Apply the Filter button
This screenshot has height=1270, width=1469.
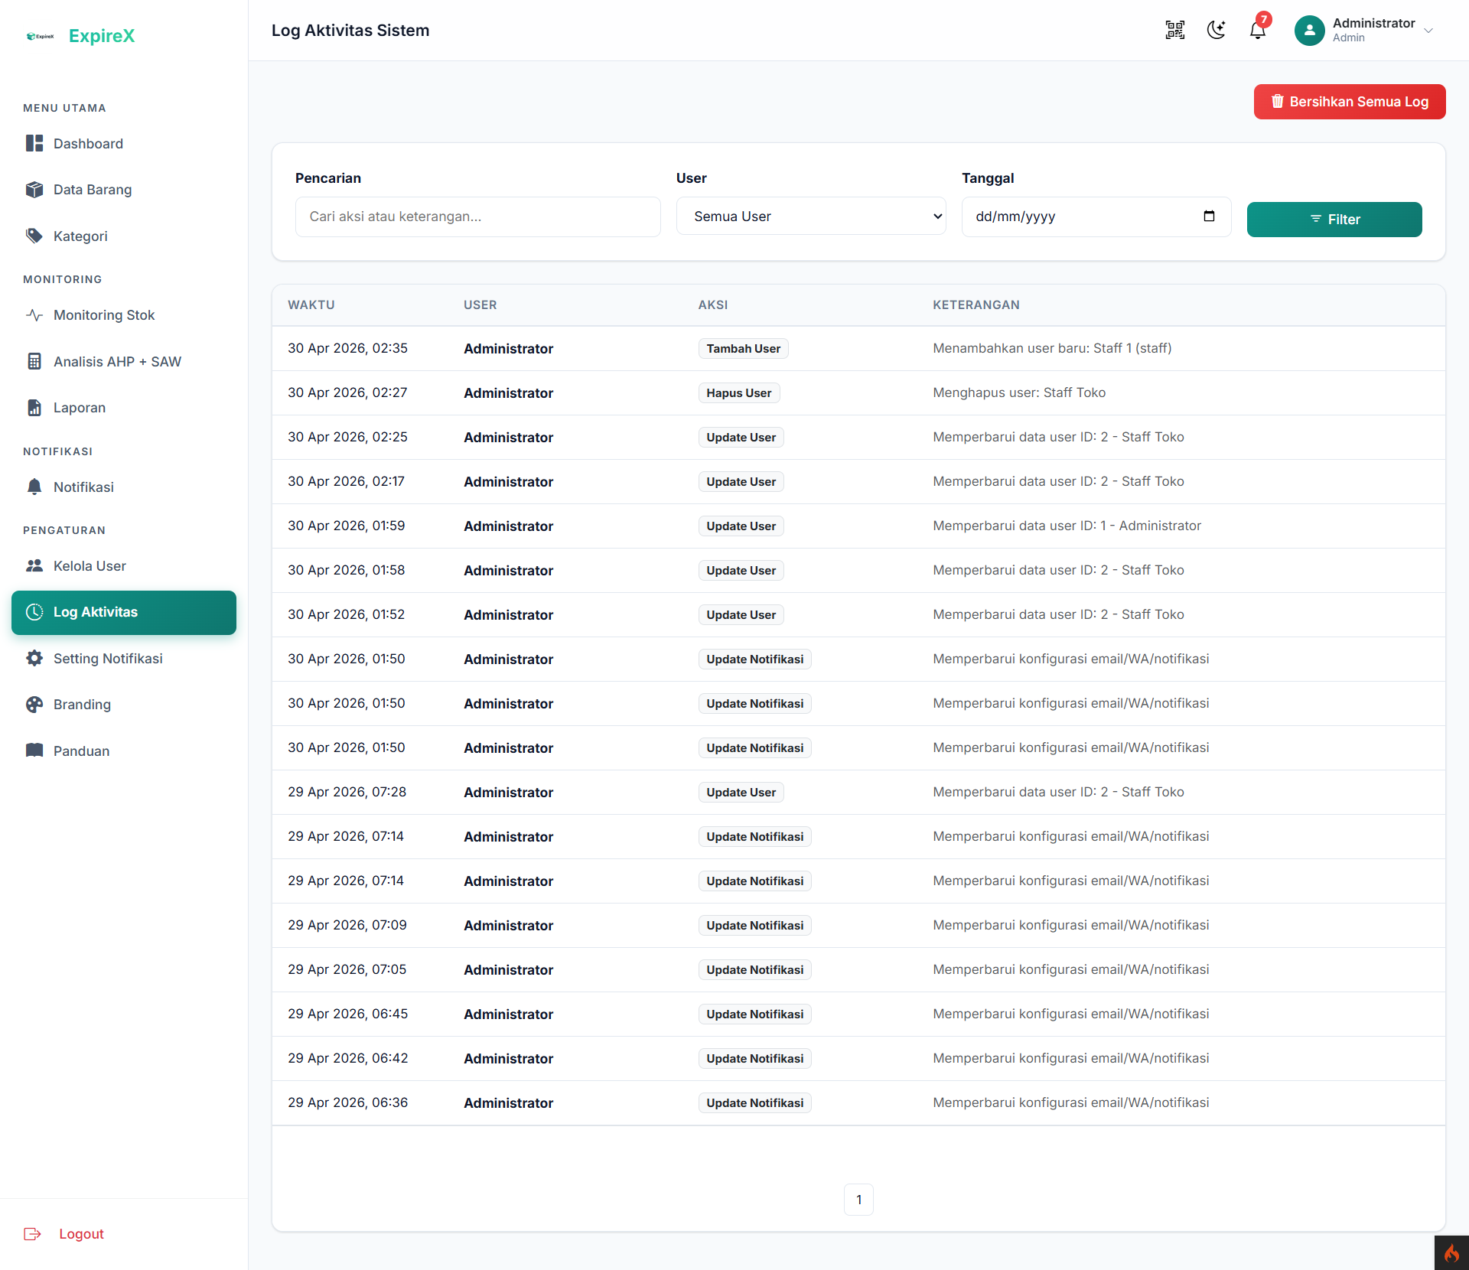[1334, 220]
